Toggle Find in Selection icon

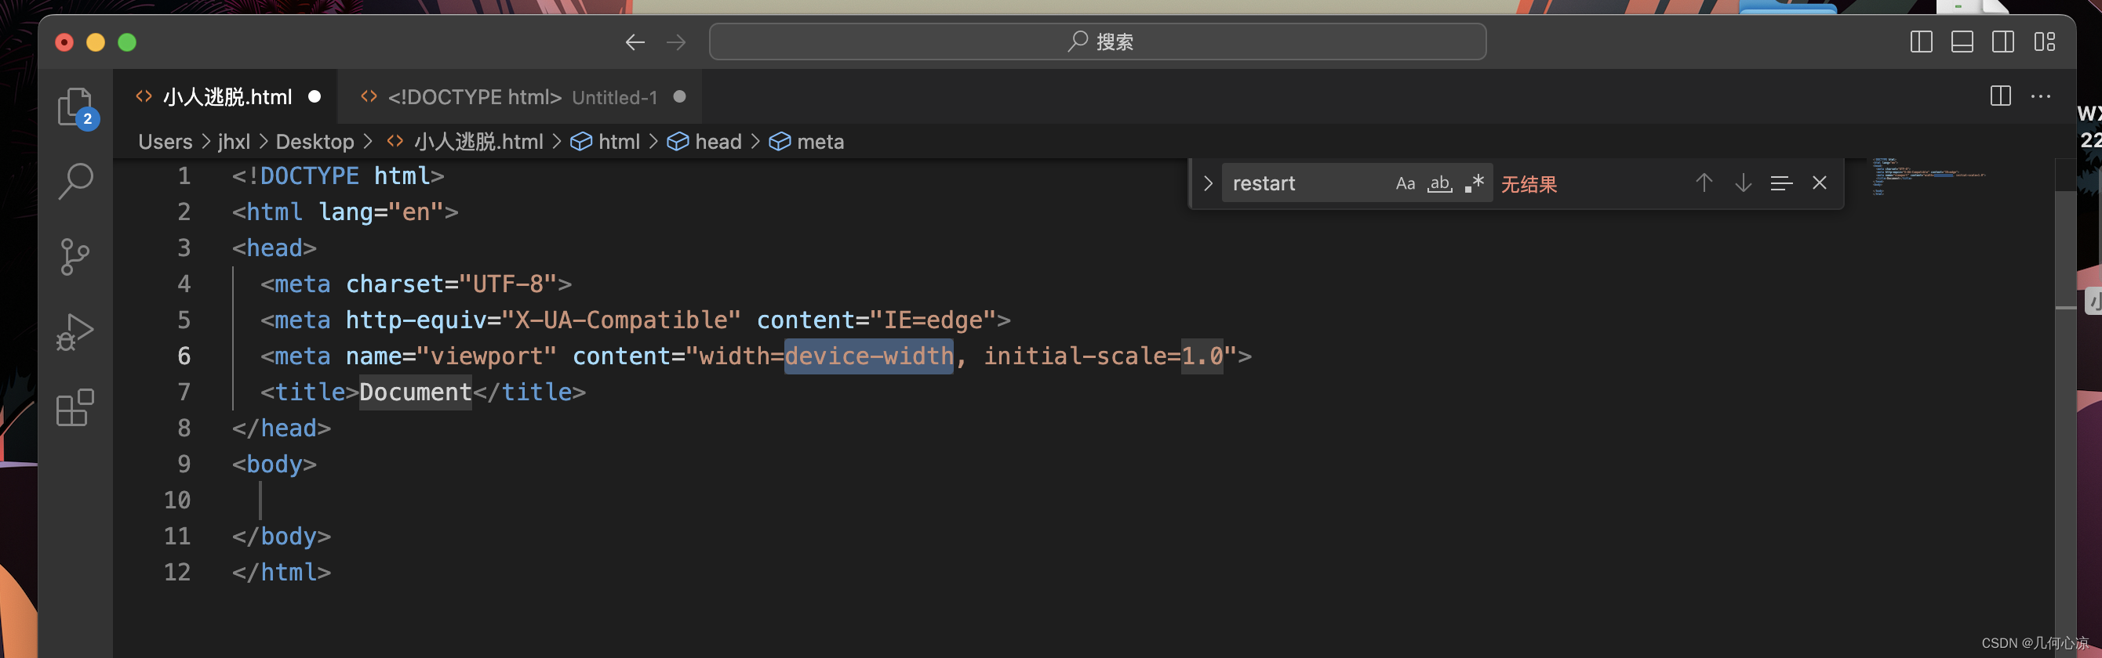tap(1781, 183)
